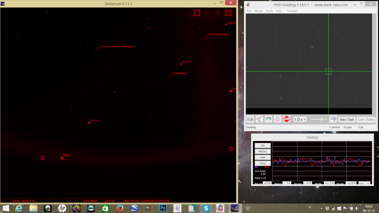Click the Take Dark button
Viewport: 379px width, 213px height.
pos(347,120)
